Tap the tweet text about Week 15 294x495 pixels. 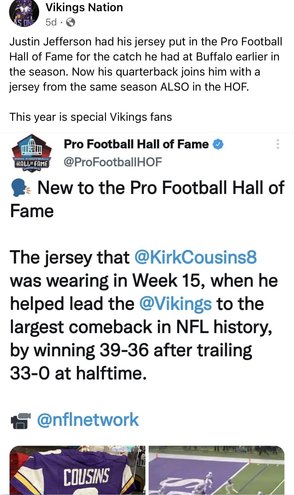click(144, 315)
